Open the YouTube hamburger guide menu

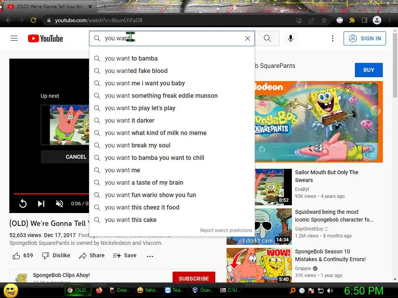coord(14,38)
